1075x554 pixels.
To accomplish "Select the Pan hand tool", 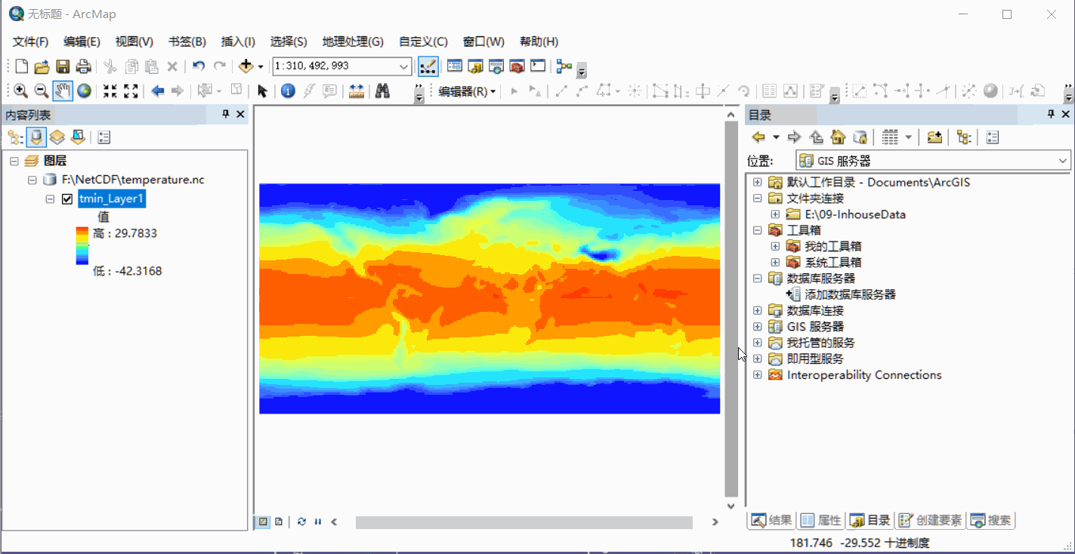I will (63, 91).
